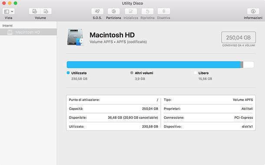265x165 pixels.
Task: Run S.O.S. first aid icon
Action: 97,11
